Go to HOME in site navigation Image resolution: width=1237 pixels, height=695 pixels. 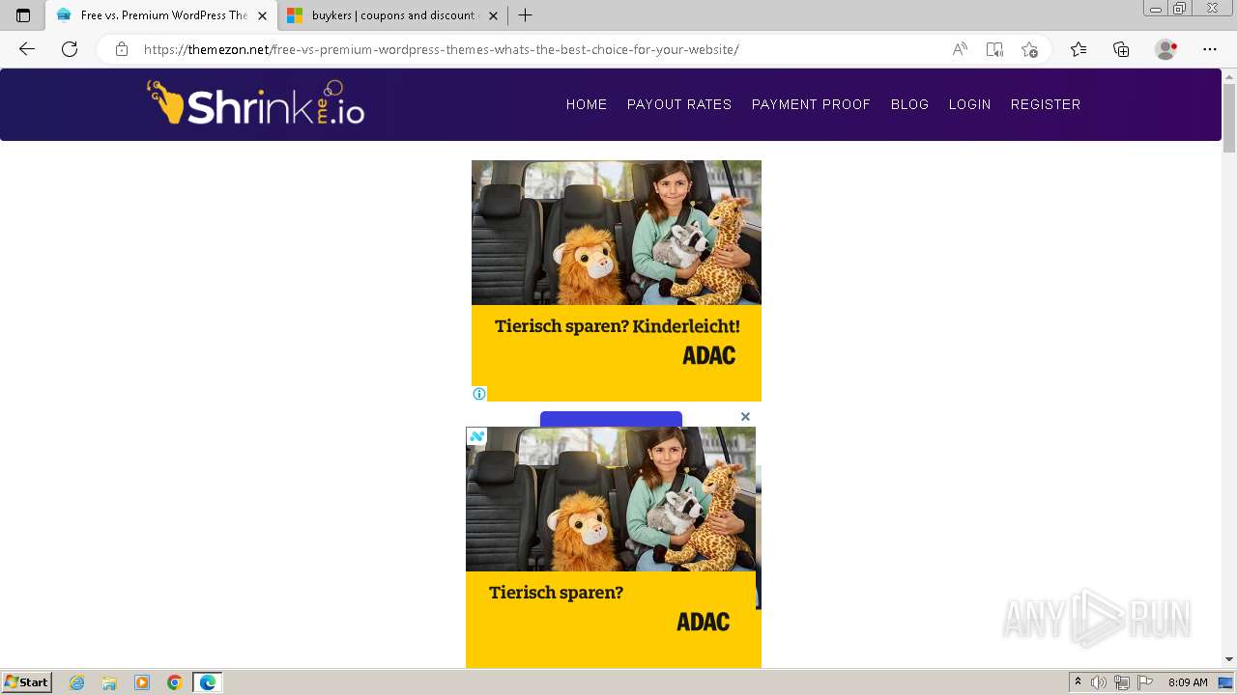587,104
